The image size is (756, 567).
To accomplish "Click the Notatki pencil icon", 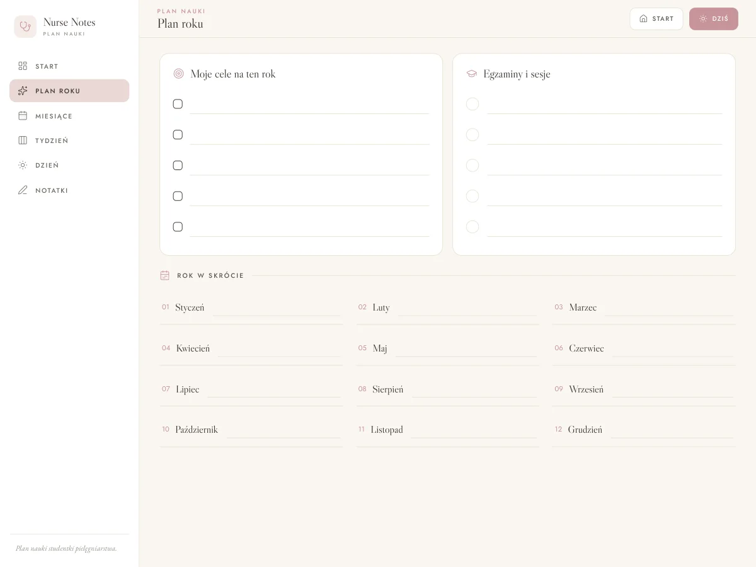I will click(x=23, y=190).
